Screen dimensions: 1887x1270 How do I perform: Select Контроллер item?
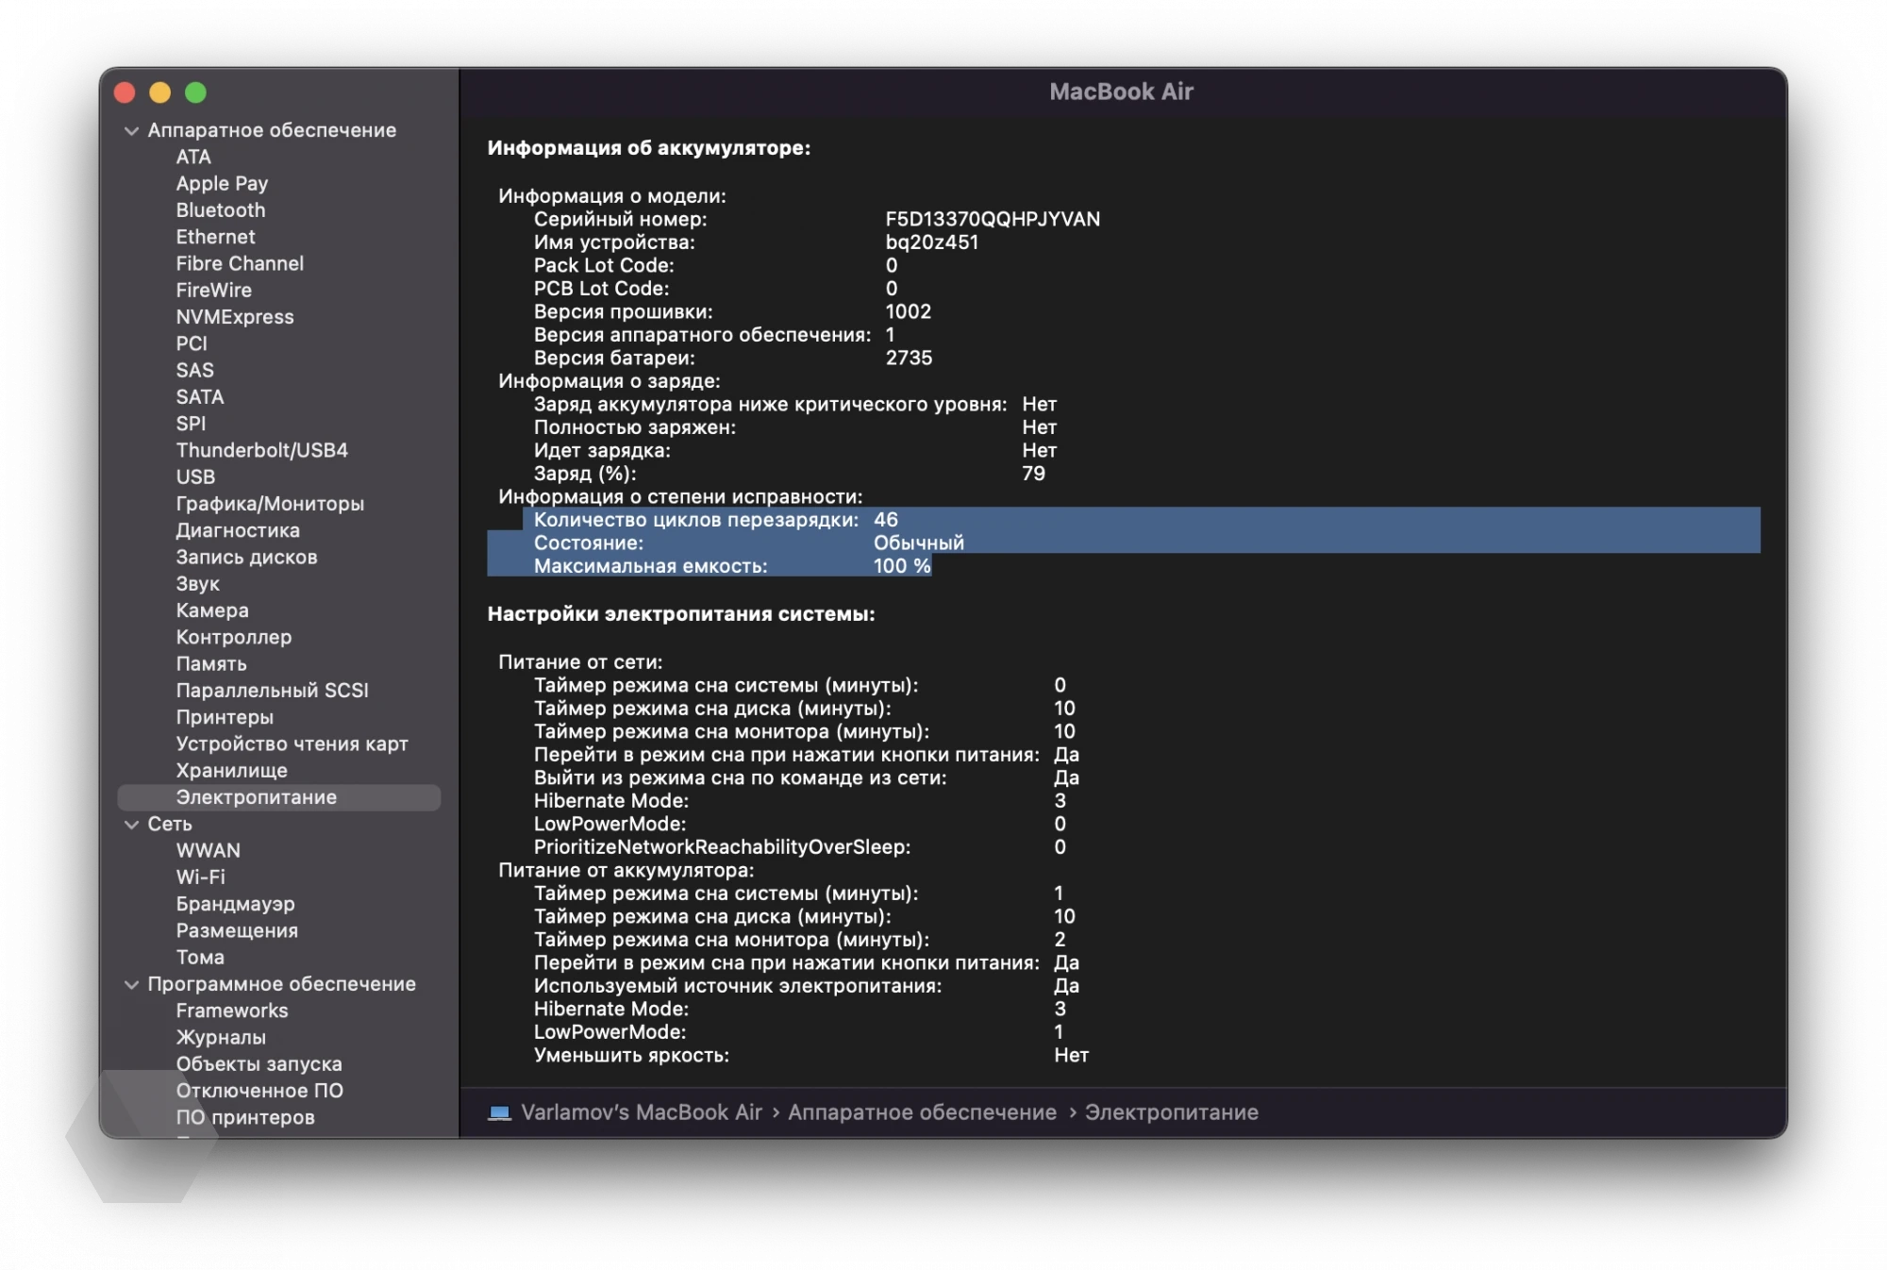pos(234,637)
